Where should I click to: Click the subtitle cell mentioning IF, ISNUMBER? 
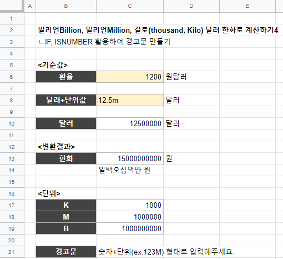[x=104, y=42]
